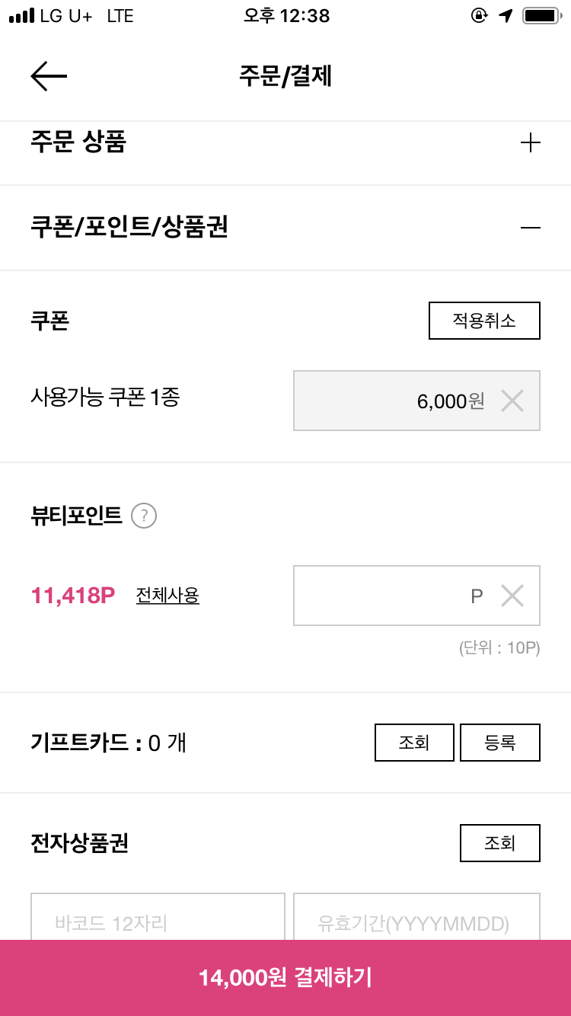Tap the rotation lock status icon
Image resolution: width=571 pixels, height=1016 pixels.
[480, 15]
